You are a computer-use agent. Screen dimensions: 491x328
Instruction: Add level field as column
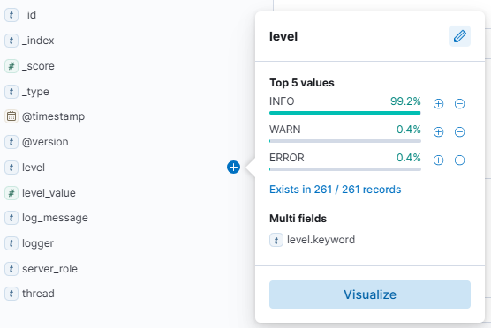coord(234,167)
